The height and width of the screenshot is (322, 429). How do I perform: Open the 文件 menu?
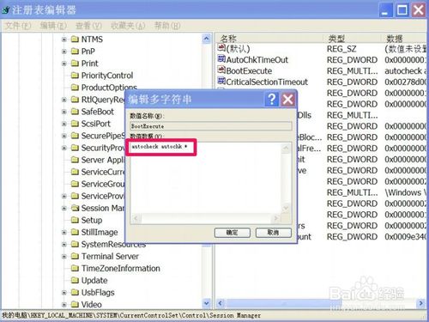18,26
